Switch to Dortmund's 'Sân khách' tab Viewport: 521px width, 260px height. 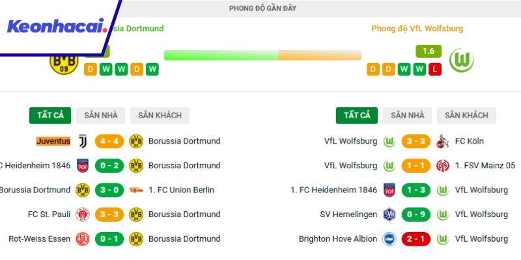[x=160, y=116]
